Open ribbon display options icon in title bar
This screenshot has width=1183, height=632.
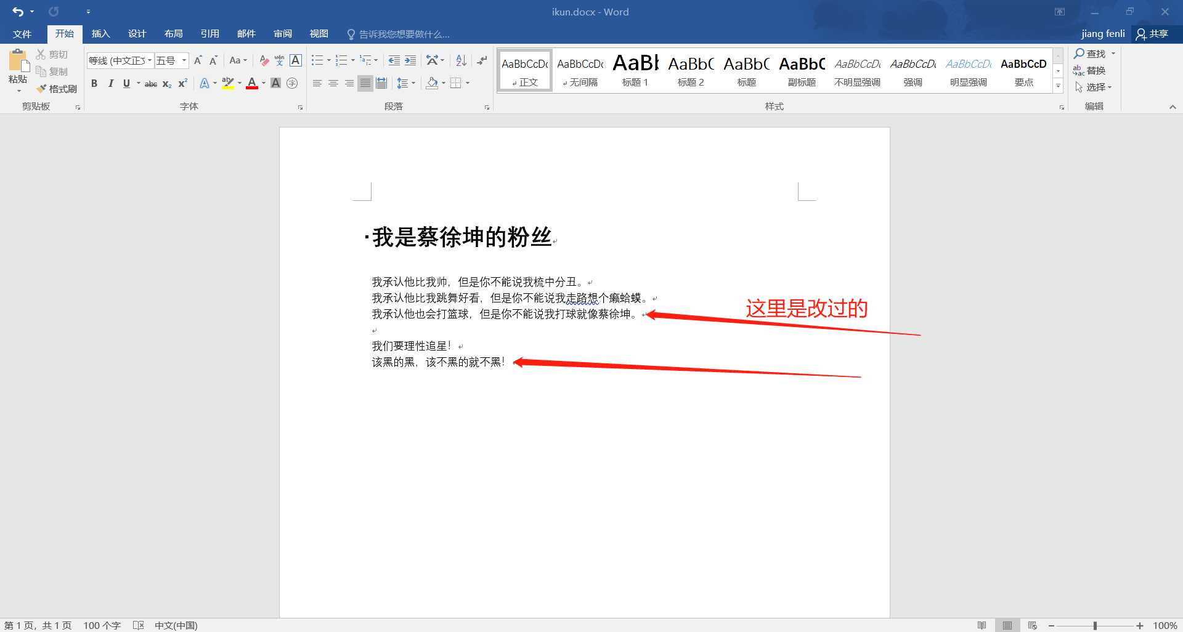coord(1060,12)
